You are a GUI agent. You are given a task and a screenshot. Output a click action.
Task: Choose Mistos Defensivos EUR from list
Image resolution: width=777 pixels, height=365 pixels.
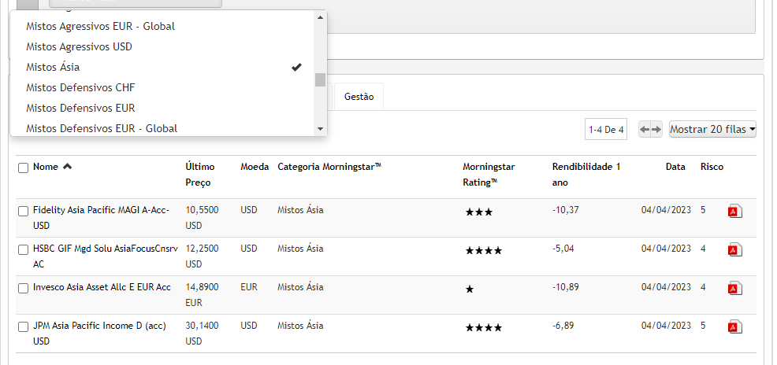162,108
